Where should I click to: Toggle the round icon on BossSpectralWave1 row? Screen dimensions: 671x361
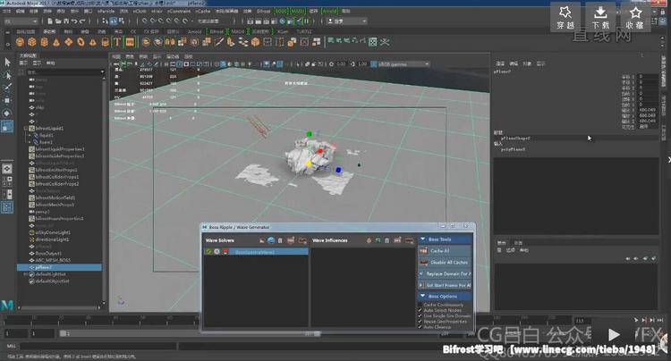(217, 252)
